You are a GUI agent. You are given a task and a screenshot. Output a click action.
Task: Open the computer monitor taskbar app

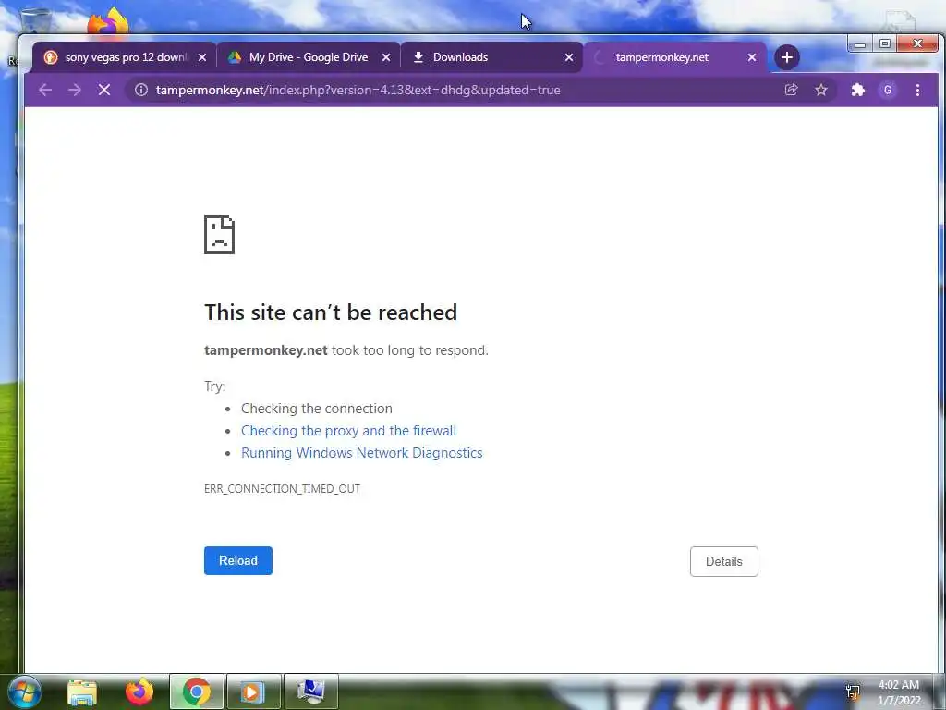click(310, 692)
